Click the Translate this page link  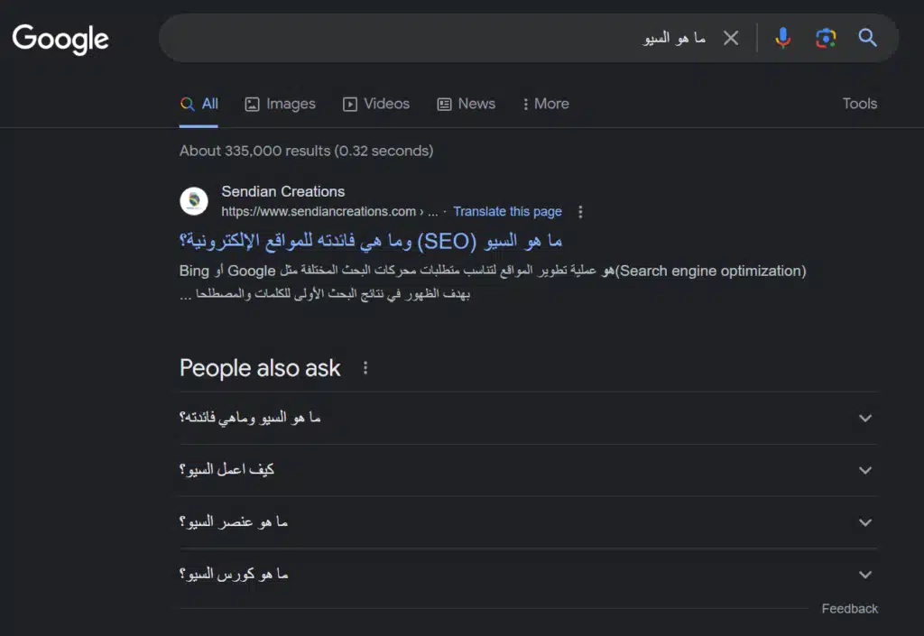pyautogui.click(x=508, y=211)
